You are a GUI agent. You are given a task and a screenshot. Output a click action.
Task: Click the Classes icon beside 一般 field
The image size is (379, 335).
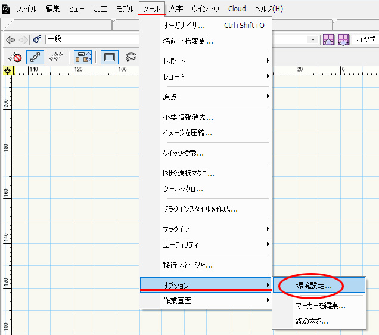[36, 40]
